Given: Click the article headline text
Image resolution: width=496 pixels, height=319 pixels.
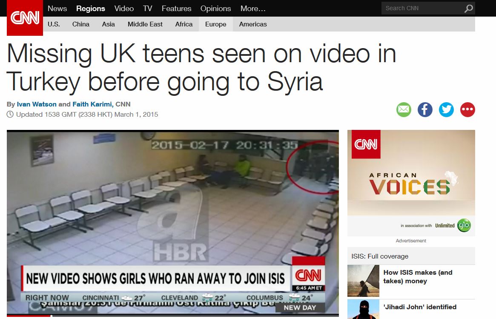Looking at the screenshot, I should pyautogui.click(x=201, y=68).
